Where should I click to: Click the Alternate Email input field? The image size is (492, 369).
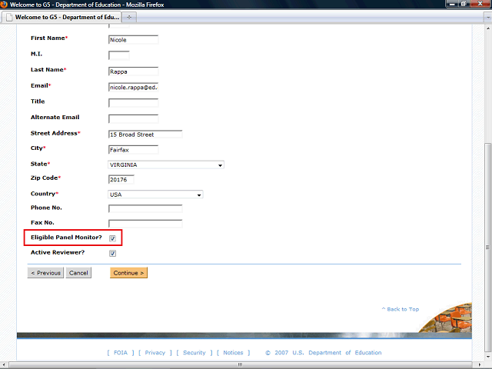[x=133, y=119]
